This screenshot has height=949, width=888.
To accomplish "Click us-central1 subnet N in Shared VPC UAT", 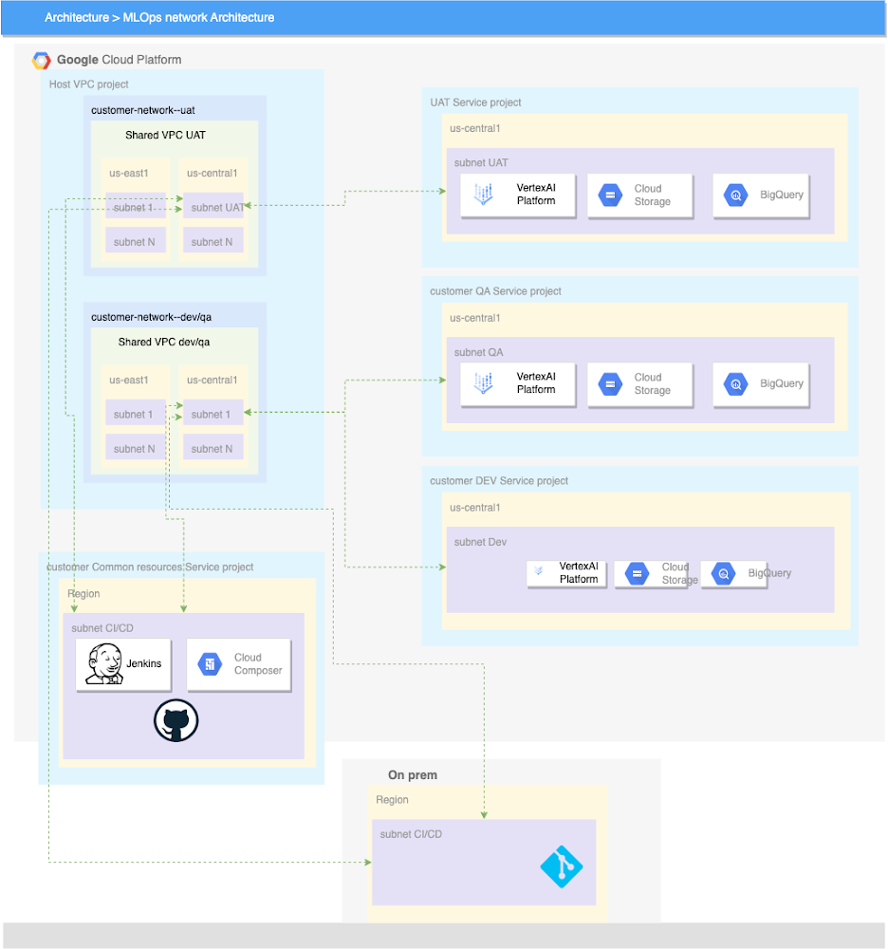I will [213, 240].
